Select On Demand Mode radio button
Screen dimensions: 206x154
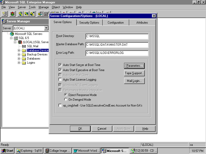coord(66,100)
